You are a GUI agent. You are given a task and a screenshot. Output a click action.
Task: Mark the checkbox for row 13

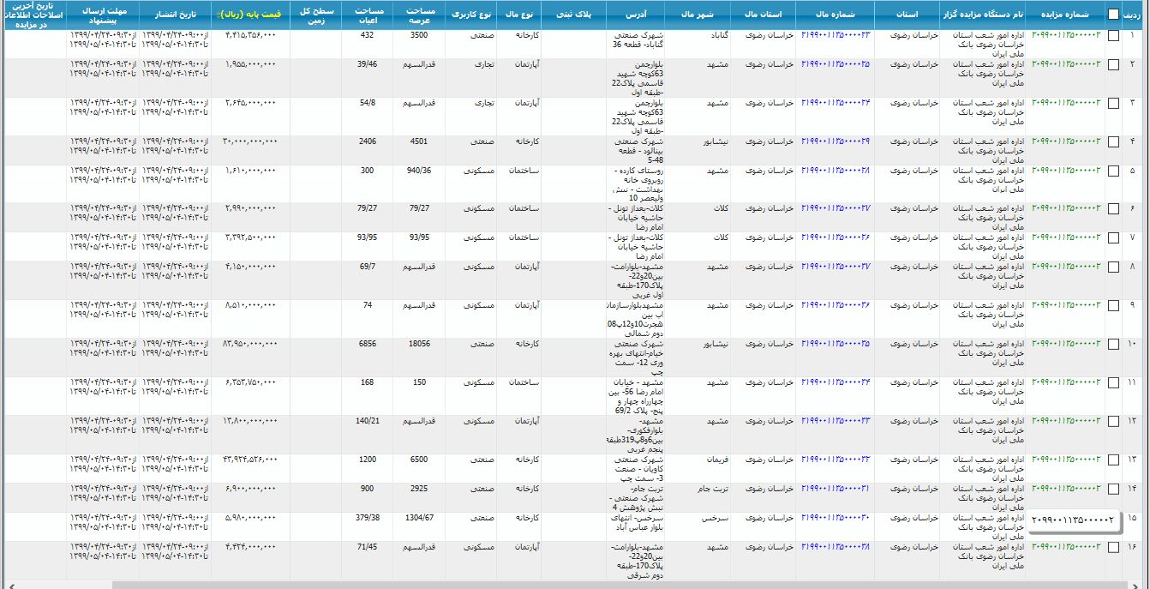1113,460
